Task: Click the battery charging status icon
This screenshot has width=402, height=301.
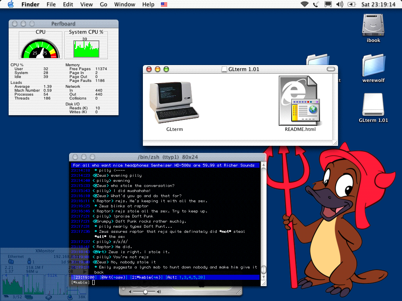Action: coord(351,4)
